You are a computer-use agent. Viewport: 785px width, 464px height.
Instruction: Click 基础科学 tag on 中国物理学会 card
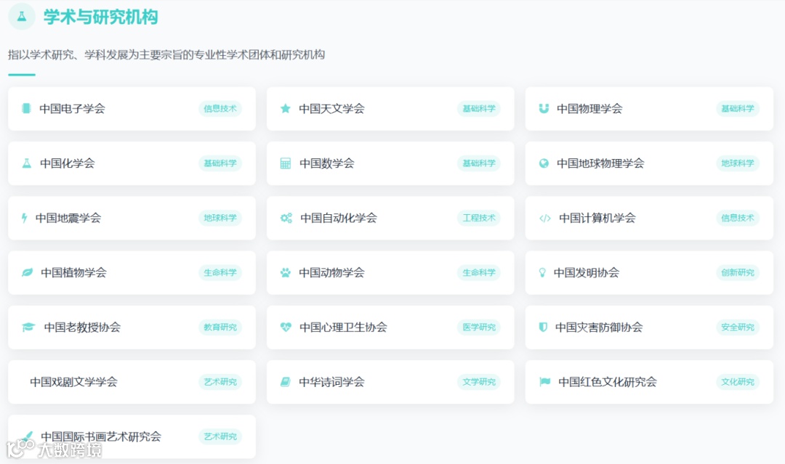click(738, 108)
